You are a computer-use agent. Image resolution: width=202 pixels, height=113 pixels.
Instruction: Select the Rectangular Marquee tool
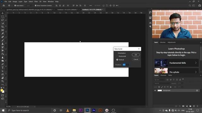(x=3, y=17)
